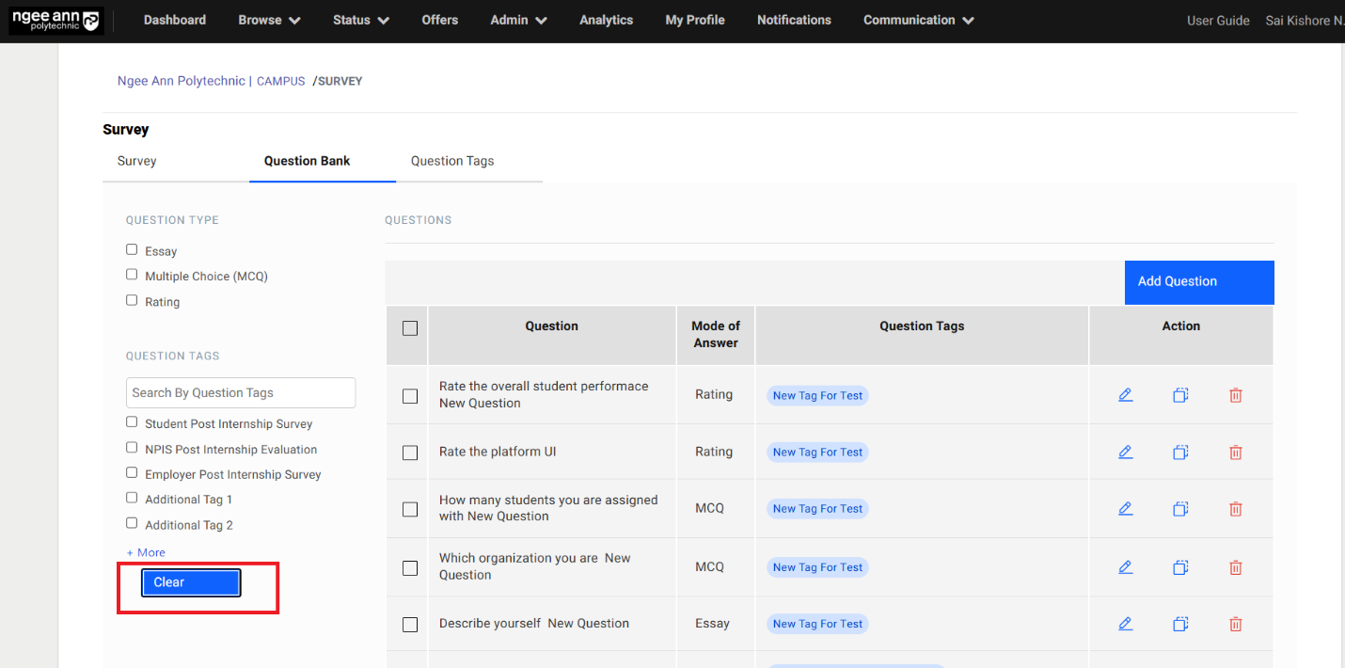Open the Browse dropdown menu
This screenshot has width=1345, height=668.
click(x=269, y=21)
